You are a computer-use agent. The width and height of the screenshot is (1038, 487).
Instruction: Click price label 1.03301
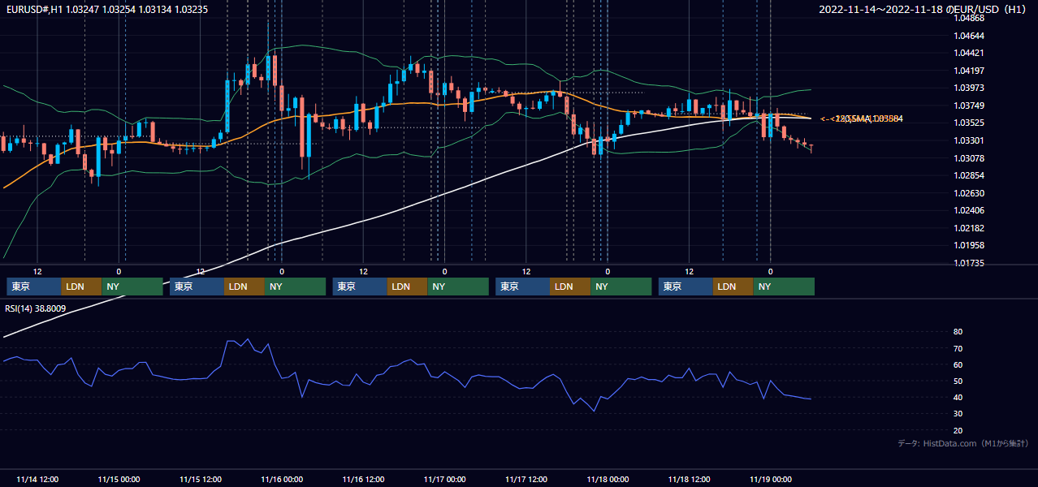click(x=969, y=140)
